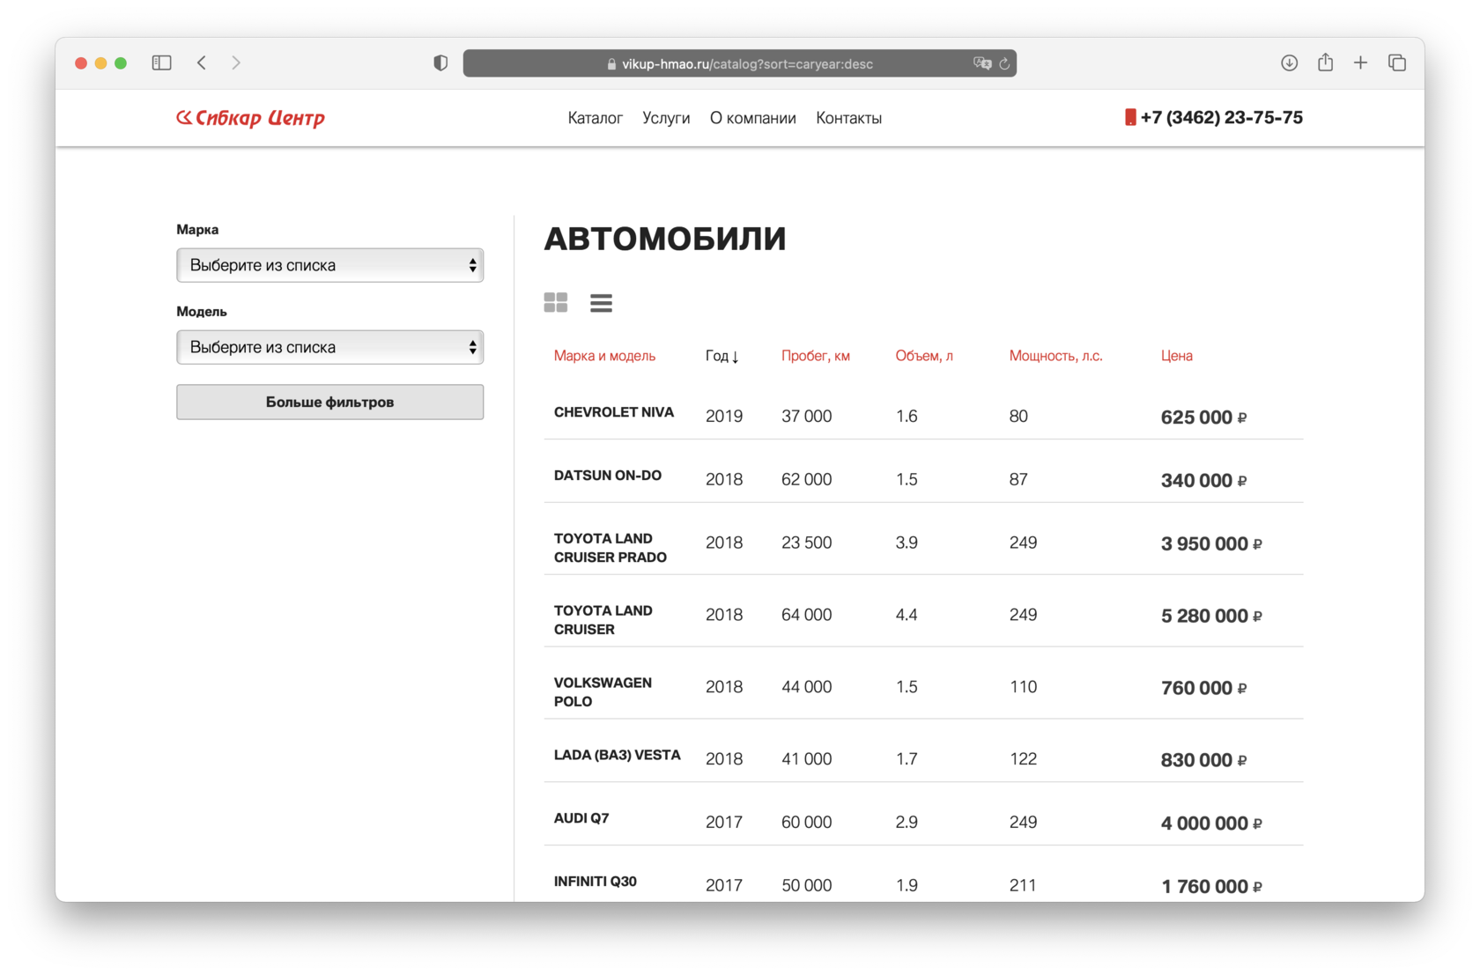Screen dimensions: 1480x975
Task: Switch to list view of cars
Action: [x=601, y=303]
